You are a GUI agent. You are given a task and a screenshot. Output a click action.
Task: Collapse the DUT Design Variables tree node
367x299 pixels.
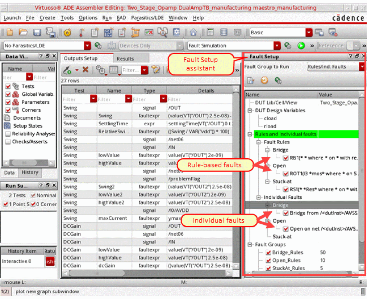250,111
